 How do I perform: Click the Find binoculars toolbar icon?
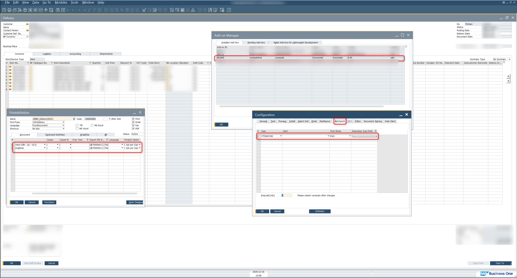[58, 10]
